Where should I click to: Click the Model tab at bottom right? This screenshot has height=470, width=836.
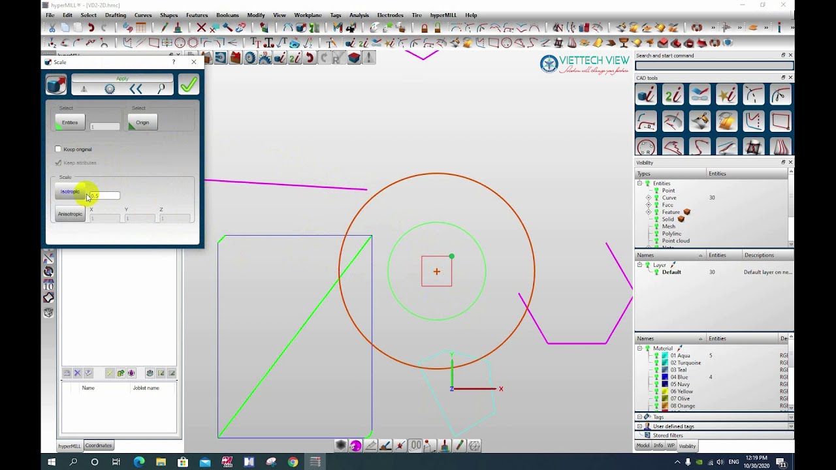643,446
